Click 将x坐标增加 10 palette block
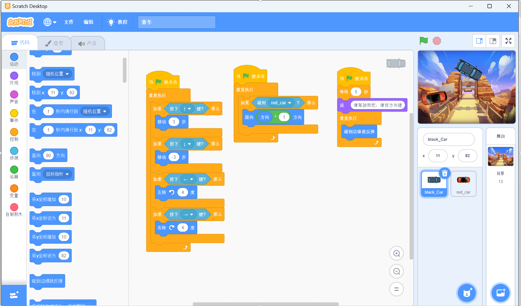 point(50,199)
